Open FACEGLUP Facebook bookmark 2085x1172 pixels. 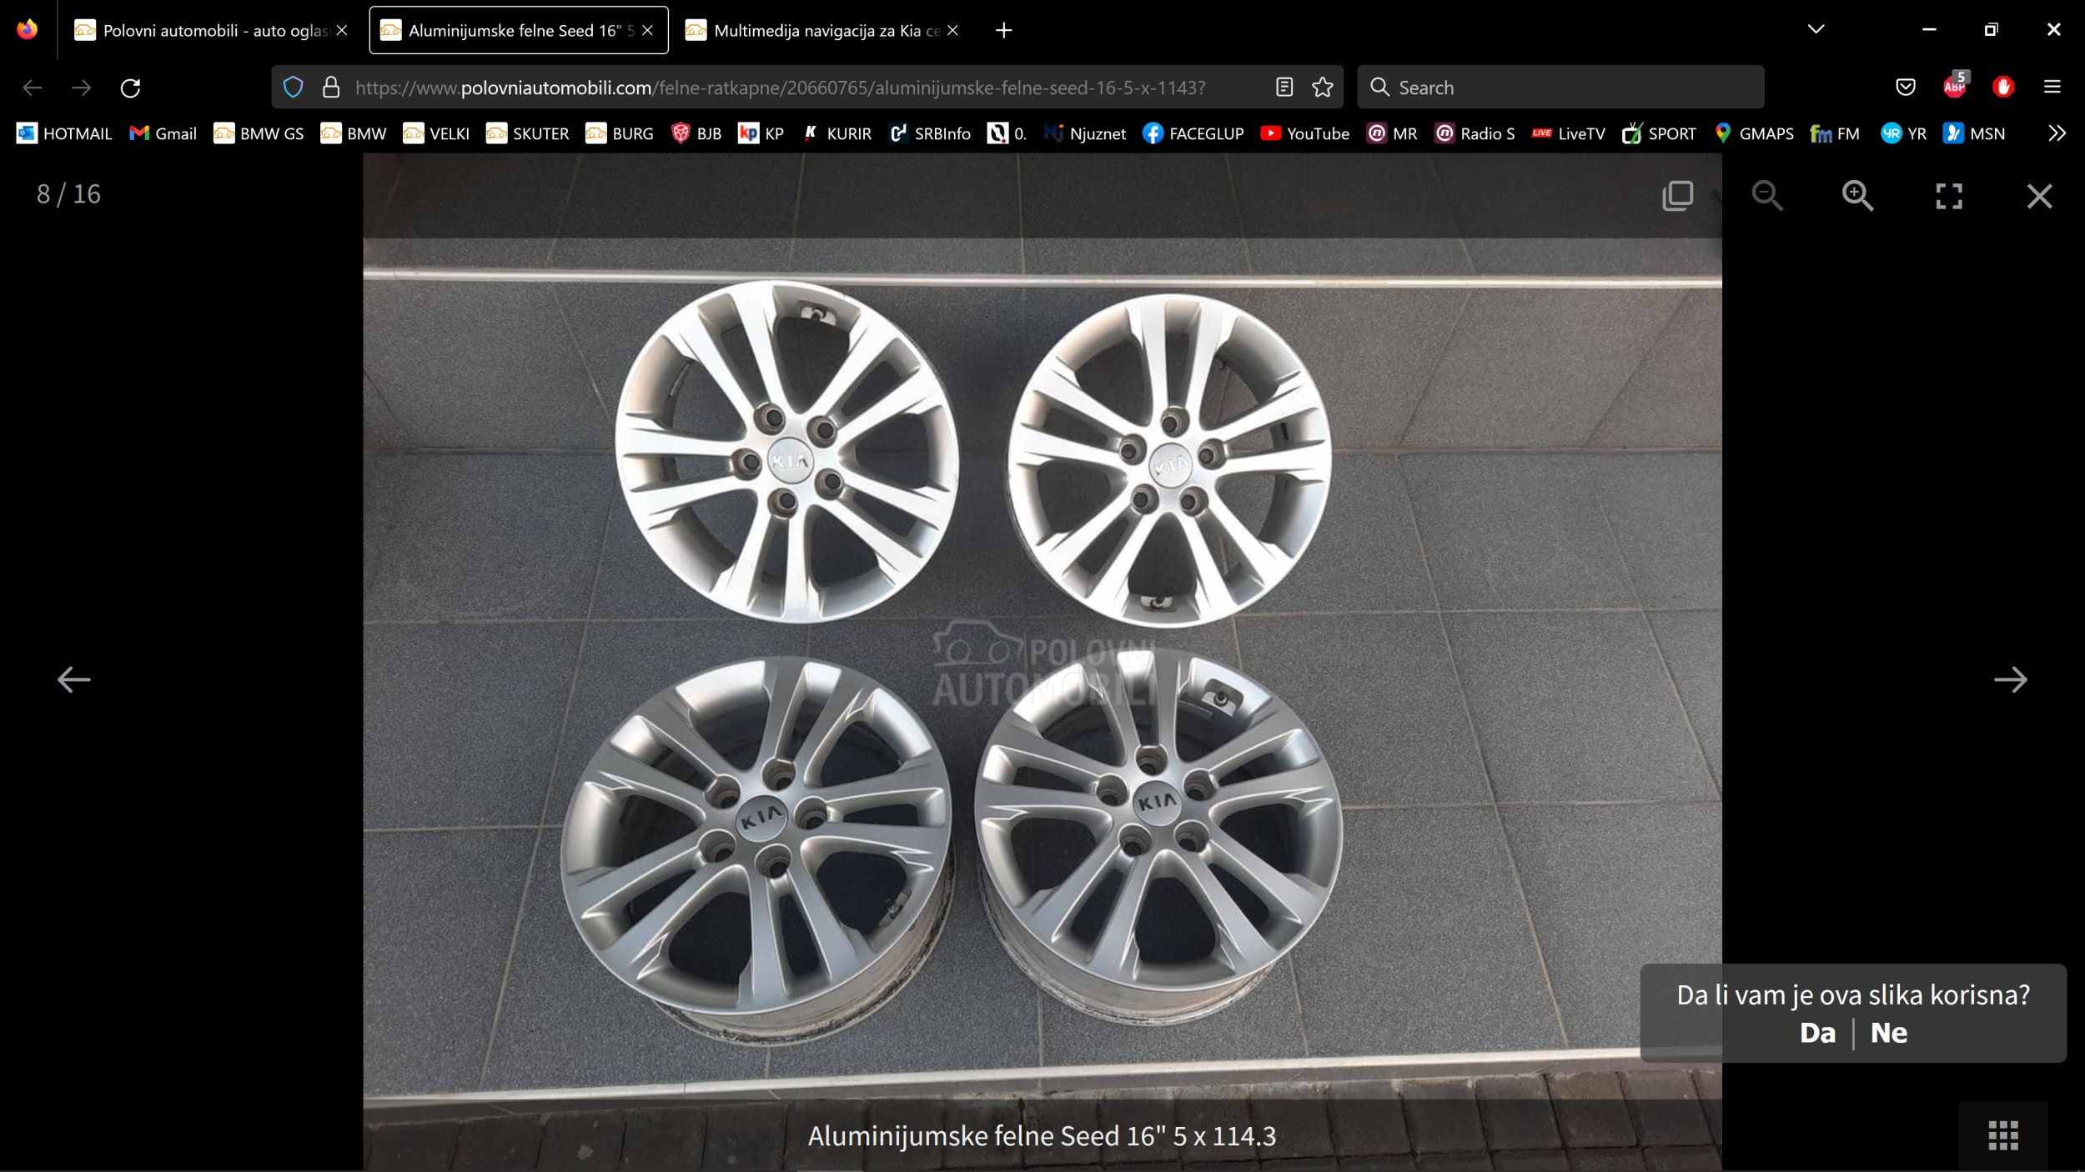click(1193, 133)
